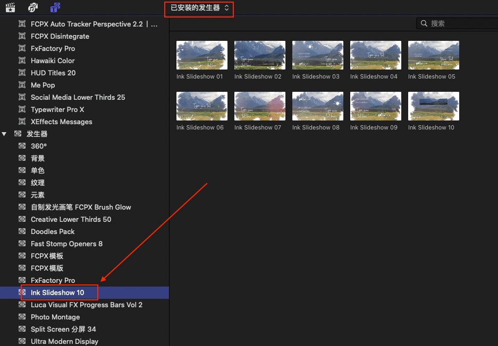498x346 pixels.
Task: Select the Ink Slideshow 09 thumbnail
Action: point(376,106)
